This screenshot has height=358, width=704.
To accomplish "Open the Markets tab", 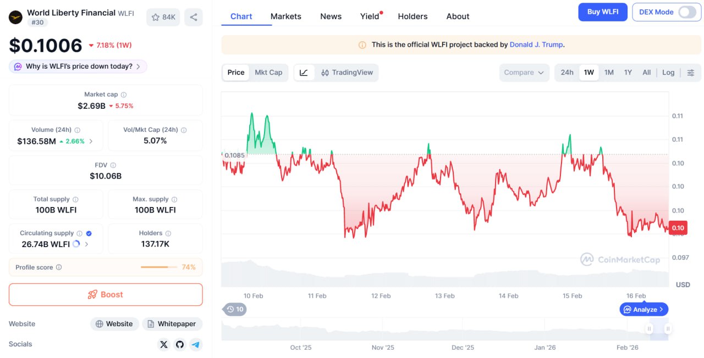I will 285,16.
